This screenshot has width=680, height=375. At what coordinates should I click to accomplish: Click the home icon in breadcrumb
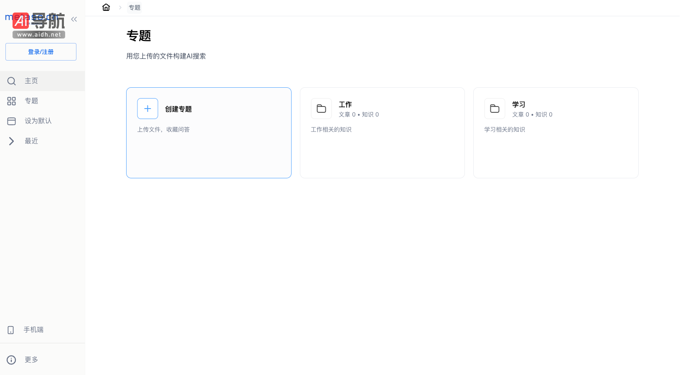[106, 8]
